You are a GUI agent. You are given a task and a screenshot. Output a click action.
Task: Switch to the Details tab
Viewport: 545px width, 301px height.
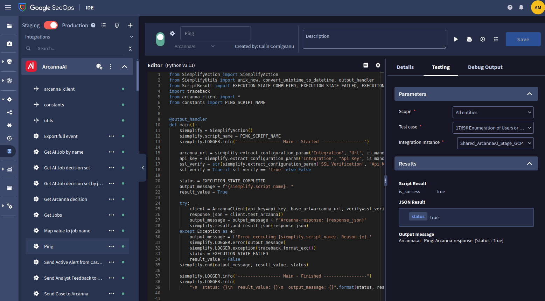(x=405, y=67)
